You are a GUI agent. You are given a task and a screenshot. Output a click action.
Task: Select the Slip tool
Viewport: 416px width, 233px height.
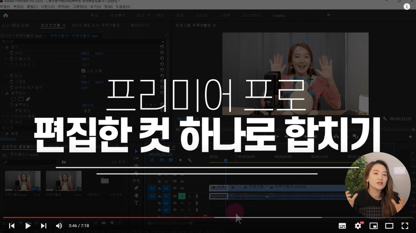136,180
